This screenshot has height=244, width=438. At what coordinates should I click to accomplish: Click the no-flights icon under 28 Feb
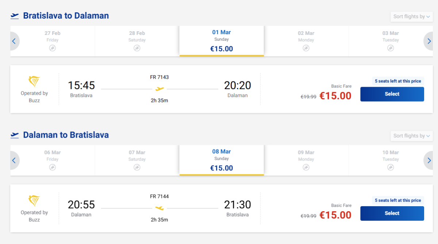click(x=137, y=48)
